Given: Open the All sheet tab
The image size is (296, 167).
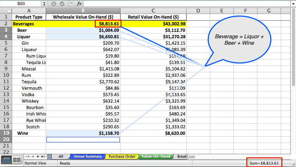Looking at the screenshot, I should tap(61, 156).
